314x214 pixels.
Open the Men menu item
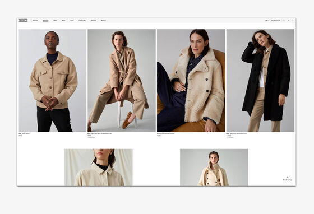pos(55,21)
